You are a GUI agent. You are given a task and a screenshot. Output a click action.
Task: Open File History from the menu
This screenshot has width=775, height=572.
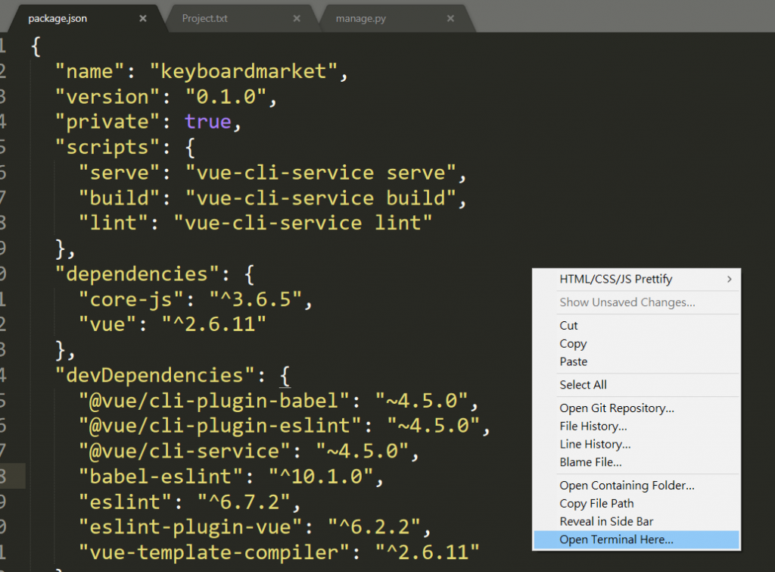tap(636, 426)
